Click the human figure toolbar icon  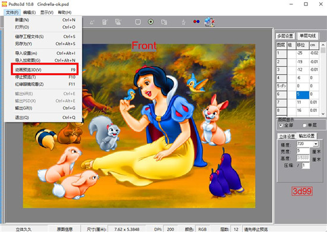tap(184, 22)
